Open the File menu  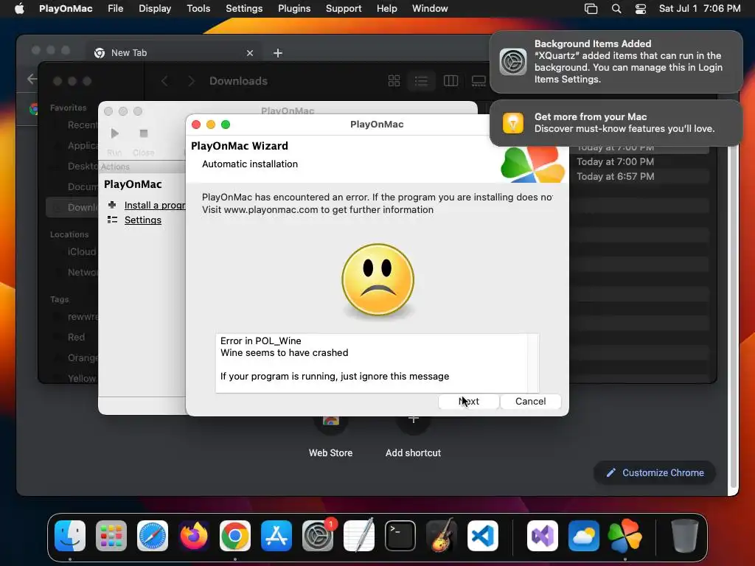point(116,9)
